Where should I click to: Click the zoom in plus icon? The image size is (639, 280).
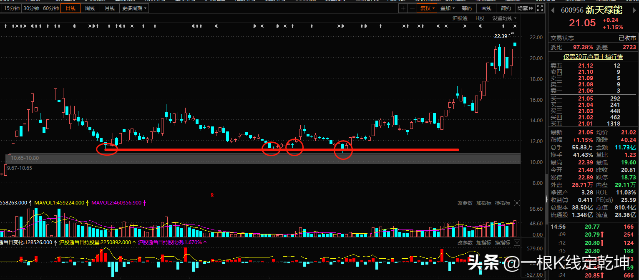pyautogui.click(x=403, y=8)
